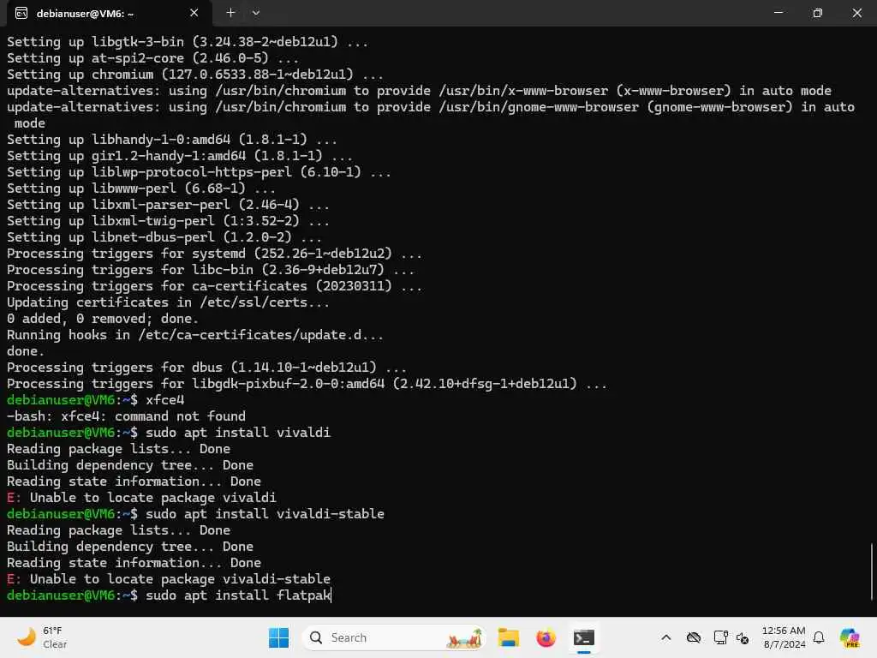Click '0 added, 0 removed; done.' line
The width and height of the screenshot is (877, 658).
pyautogui.click(x=103, y=319)
